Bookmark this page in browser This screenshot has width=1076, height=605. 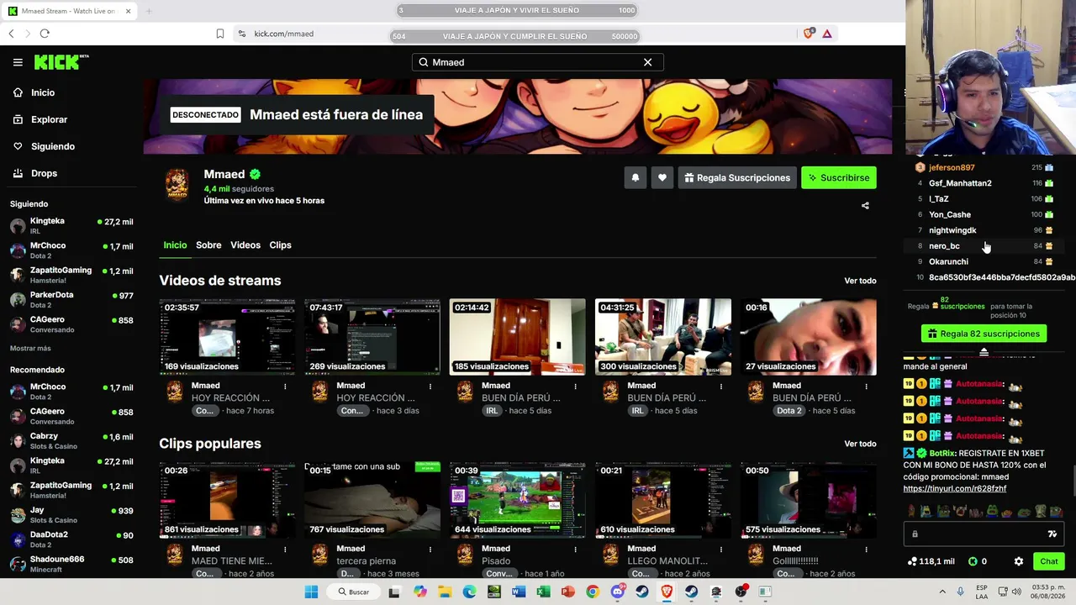[x=220, y=34]
